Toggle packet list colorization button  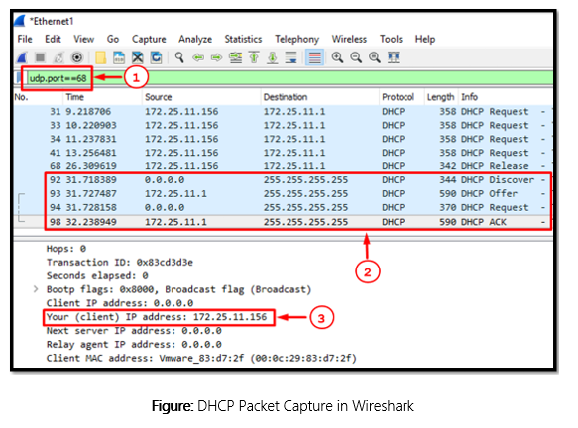(x=315, y=57)
